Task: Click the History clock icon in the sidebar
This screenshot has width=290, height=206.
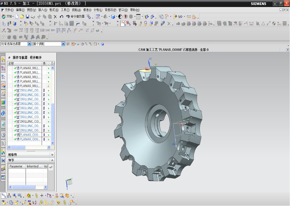Action: tap(3, 134)
